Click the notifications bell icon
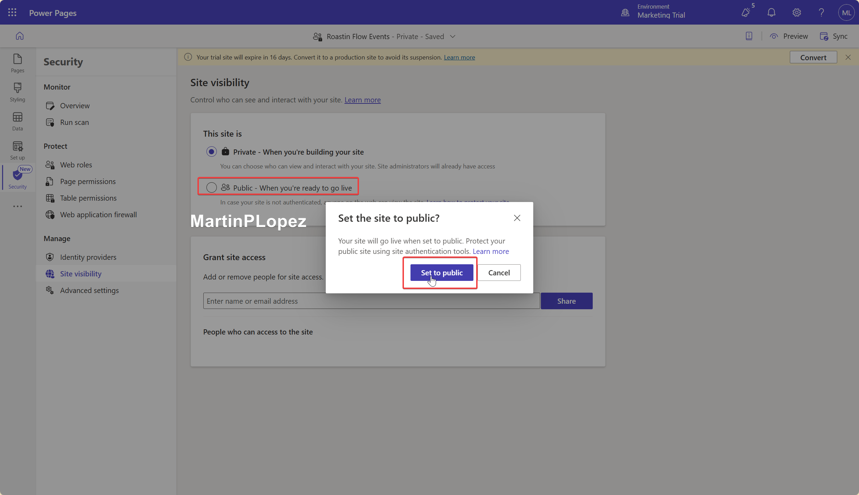Screen dimensions: 859x495 click(771, 13)
